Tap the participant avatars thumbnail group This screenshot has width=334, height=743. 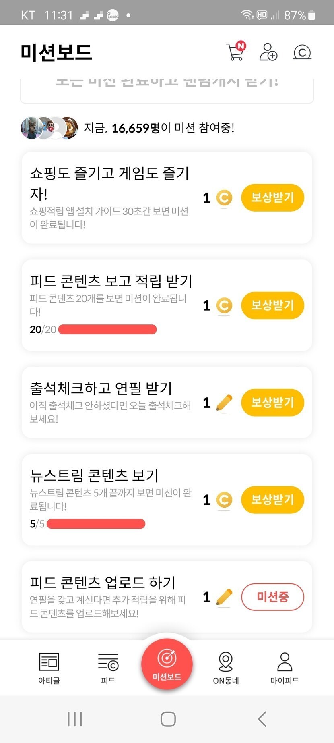(49, 128)
